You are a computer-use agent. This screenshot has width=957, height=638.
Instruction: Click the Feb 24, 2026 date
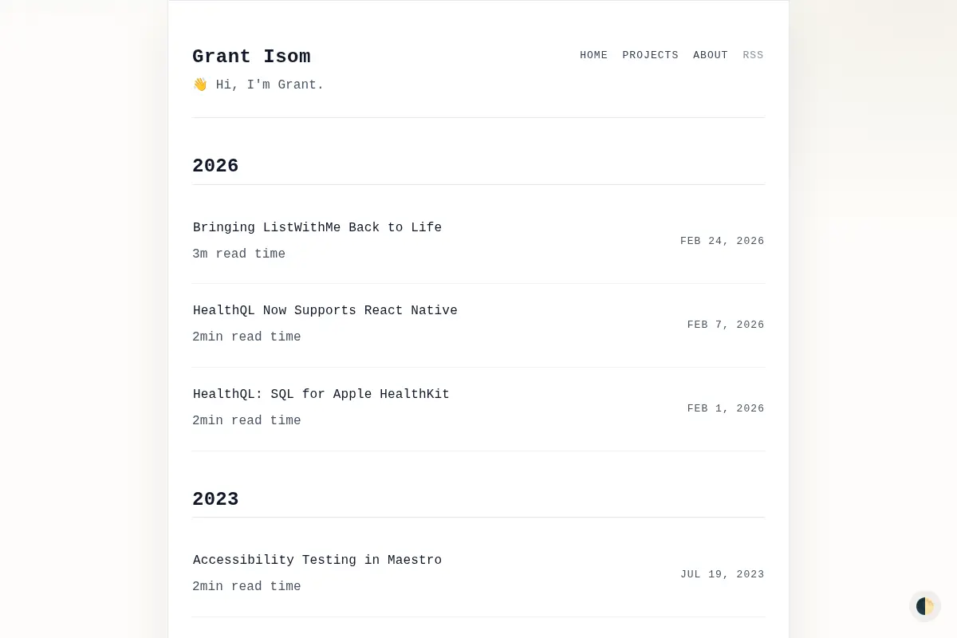pos(722,241)
